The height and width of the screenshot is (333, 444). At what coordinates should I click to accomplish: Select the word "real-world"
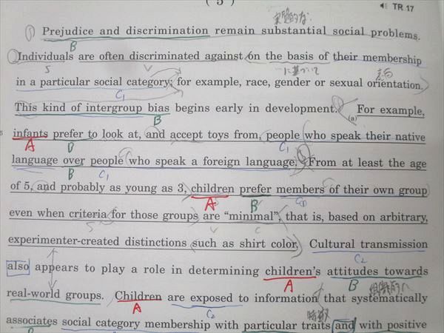pyautogui.click(x=33, y=293)
